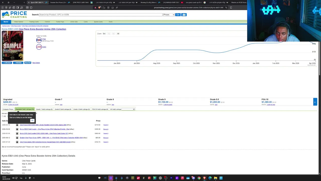Open the Item Details link

(36, 63)
